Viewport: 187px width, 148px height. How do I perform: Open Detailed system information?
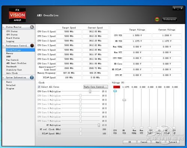coord(11,85)
